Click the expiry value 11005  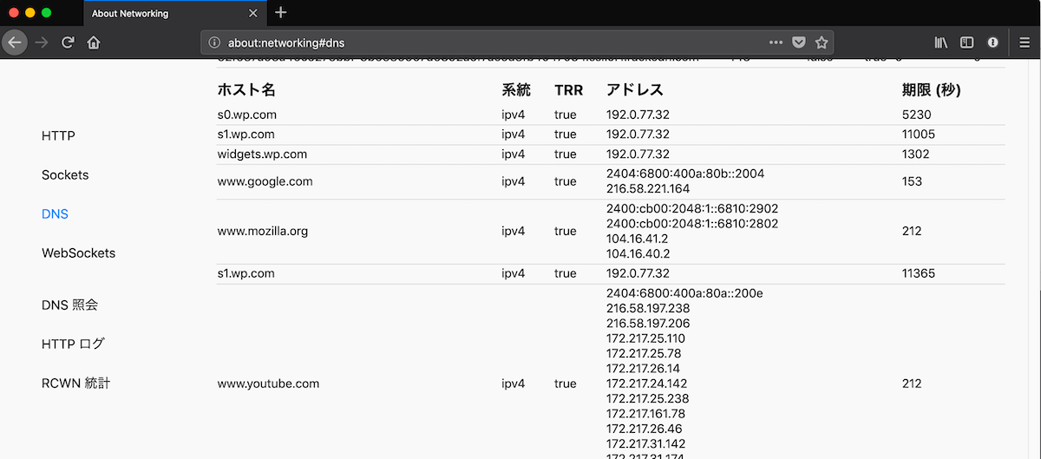(919, 134)
